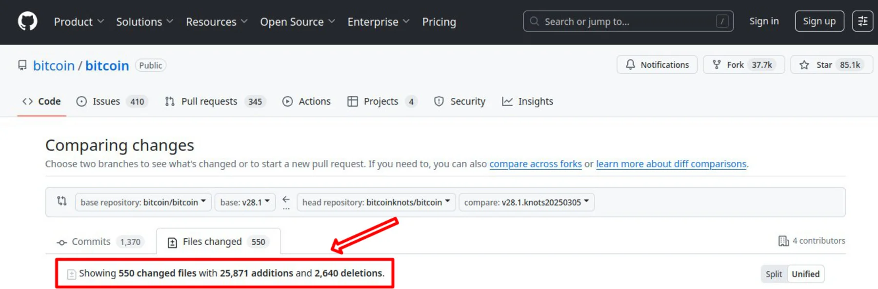
Task: Focus the Search or jump to field
Action: [627, 21]
